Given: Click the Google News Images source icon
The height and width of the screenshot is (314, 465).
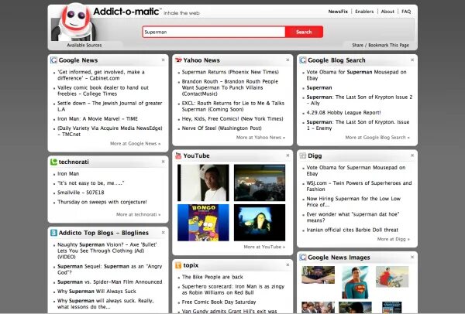Looking at the screenshot, I should tap(302, 258).
